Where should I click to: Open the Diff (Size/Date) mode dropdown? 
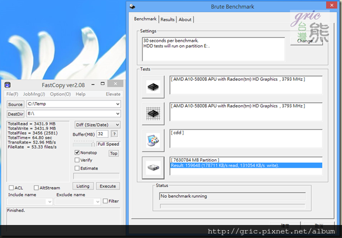pos(97,125)
